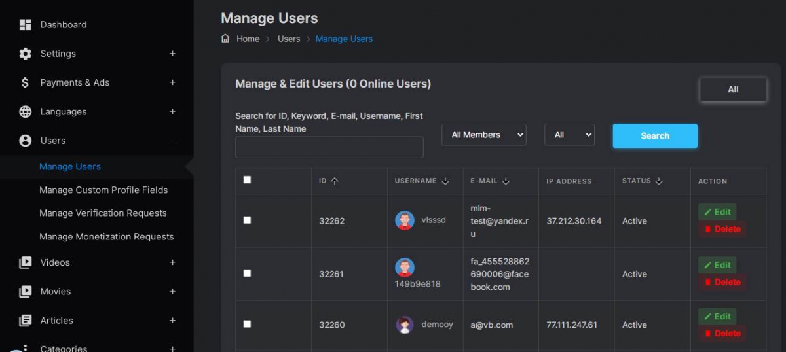Click the user search input field
The image size is (786, 352).
[x=329, y=147]
